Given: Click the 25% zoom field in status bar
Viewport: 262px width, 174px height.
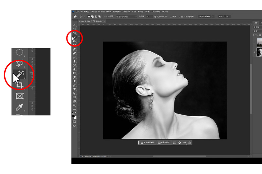Looking at the screenshot, I should 81,156.
